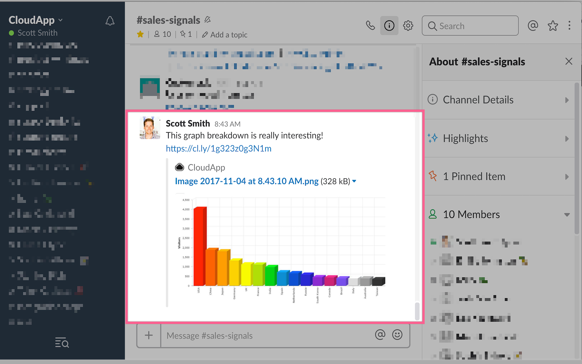Expand the Channel Details section

(x=499, y=100)
